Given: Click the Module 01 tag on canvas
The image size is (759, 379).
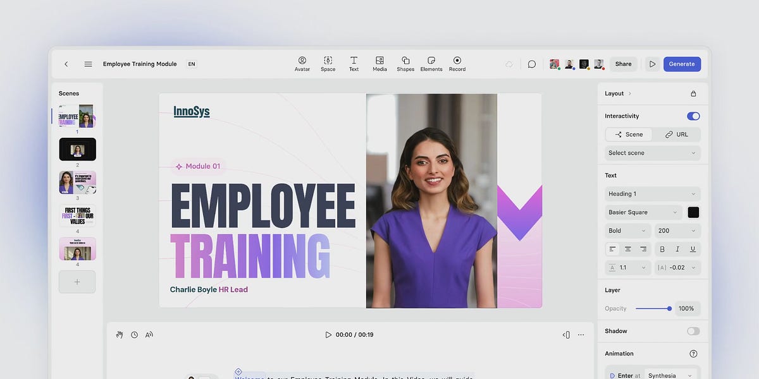Looking at the screenshot, I should [x=198, y=166].
